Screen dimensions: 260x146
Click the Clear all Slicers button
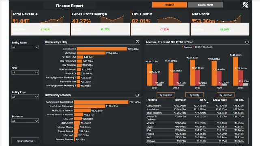(x=25, y=141)
